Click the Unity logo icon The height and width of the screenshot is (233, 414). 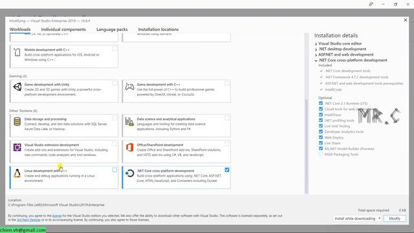click(17, 87)
